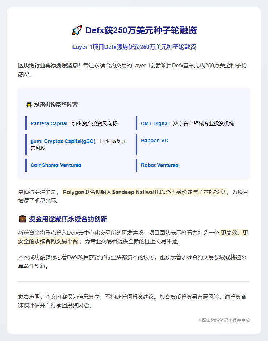This screenshot has height=341, width=268.
Task: Click the heading 投资机构豪华阵容:
Action: point(57,105)
